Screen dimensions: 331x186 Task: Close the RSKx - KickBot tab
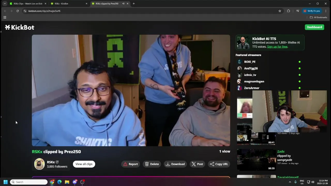click(x=86, y=4)
